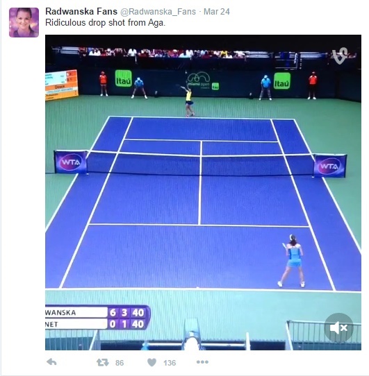
Task: Click the right WTA net logo in the video
Action: 330,166
